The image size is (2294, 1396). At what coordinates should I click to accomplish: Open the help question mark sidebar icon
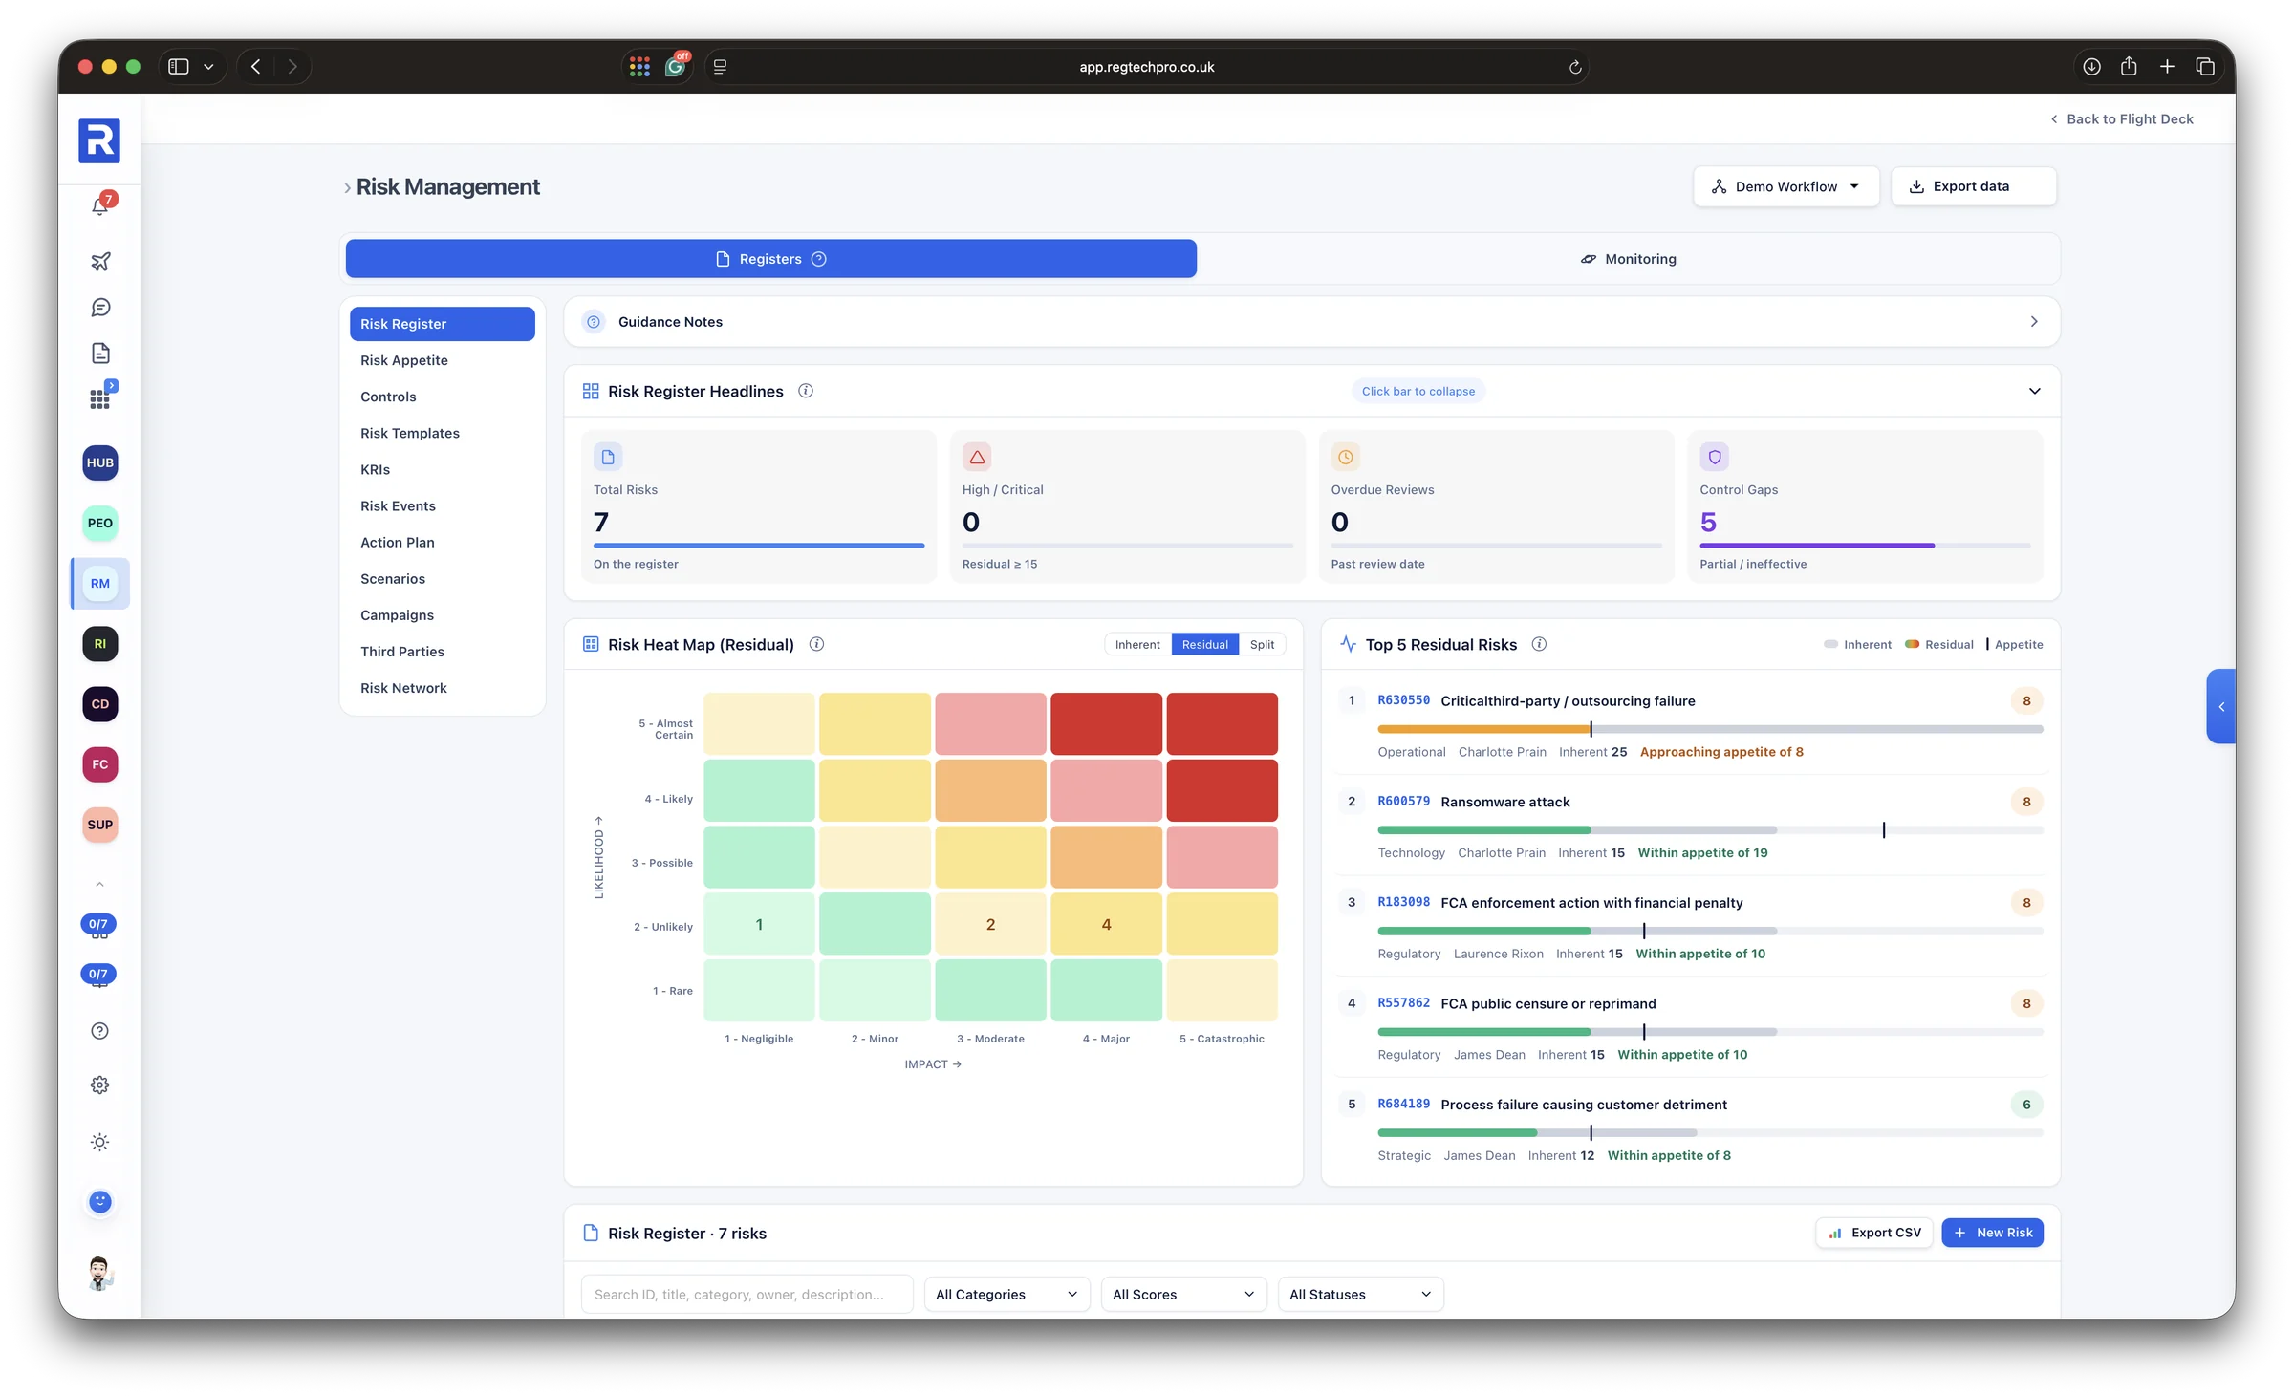(100, 1031)
